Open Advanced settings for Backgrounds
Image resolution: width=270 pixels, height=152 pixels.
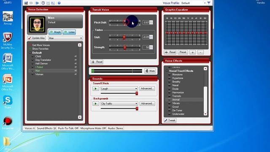[147, 103]
